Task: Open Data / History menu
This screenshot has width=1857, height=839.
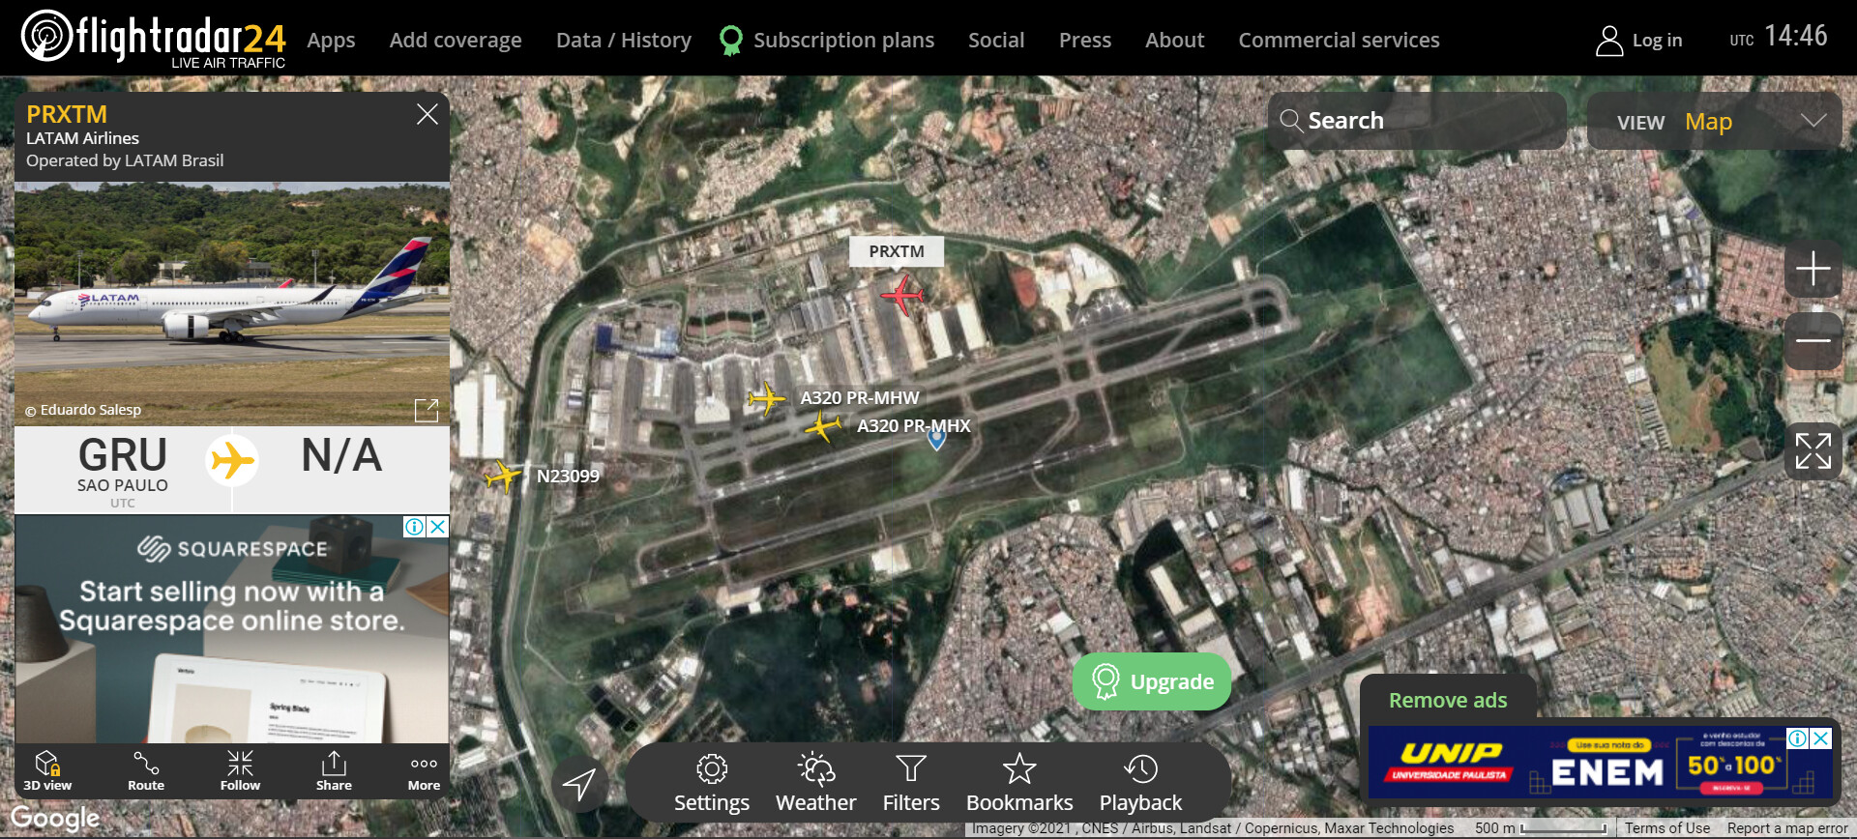Action: click(x=624, y=40)
